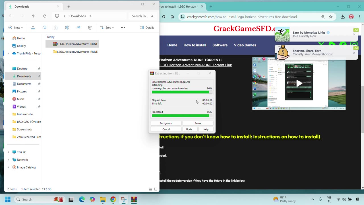Open the WinRAR icon in Windows taskbar
The image size is (364, 205).
(134, 199)
